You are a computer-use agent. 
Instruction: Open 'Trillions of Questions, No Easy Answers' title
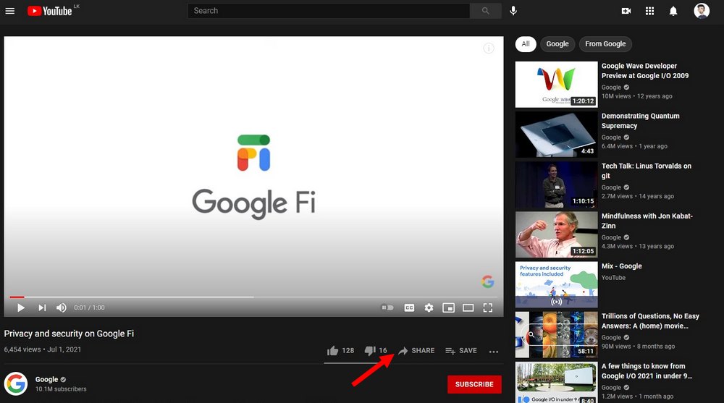(x=650, y=321)
